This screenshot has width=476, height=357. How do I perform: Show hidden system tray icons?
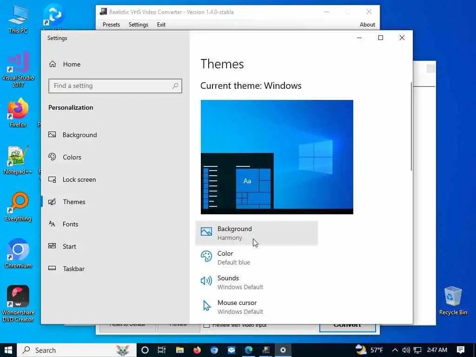pyautogui.click(x=395, y=350)
